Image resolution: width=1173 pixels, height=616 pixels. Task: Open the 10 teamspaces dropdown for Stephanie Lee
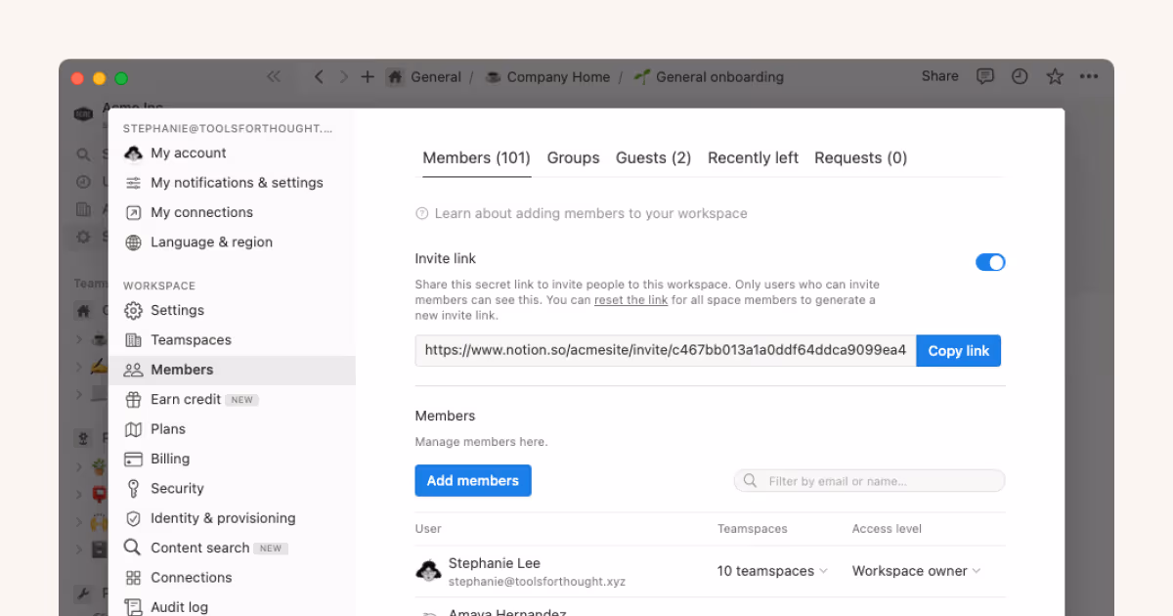(771, 570)
